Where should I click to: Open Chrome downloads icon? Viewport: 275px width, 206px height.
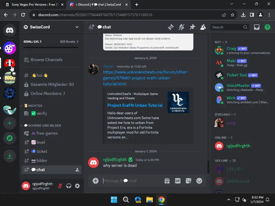pyautogui.click(x=243, y=15)
